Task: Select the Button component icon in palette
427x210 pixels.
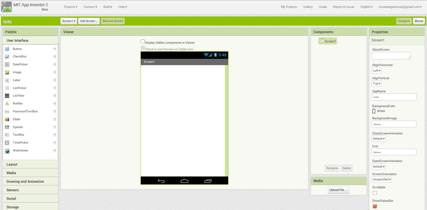Action: click(x=7, y=49)
